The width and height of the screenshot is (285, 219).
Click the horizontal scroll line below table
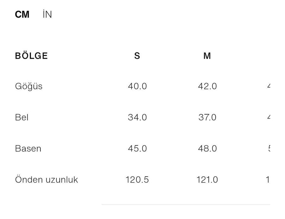(x=185, y=205)
